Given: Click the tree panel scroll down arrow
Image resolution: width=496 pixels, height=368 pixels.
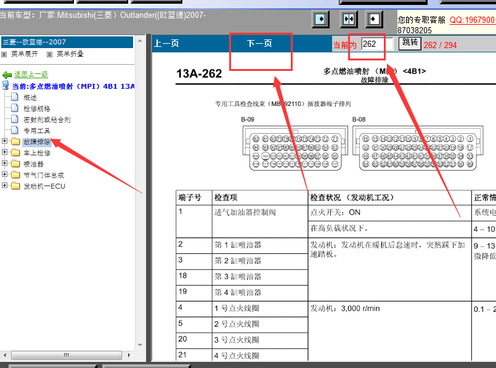Looking at the screenshot, I should 140,345.
